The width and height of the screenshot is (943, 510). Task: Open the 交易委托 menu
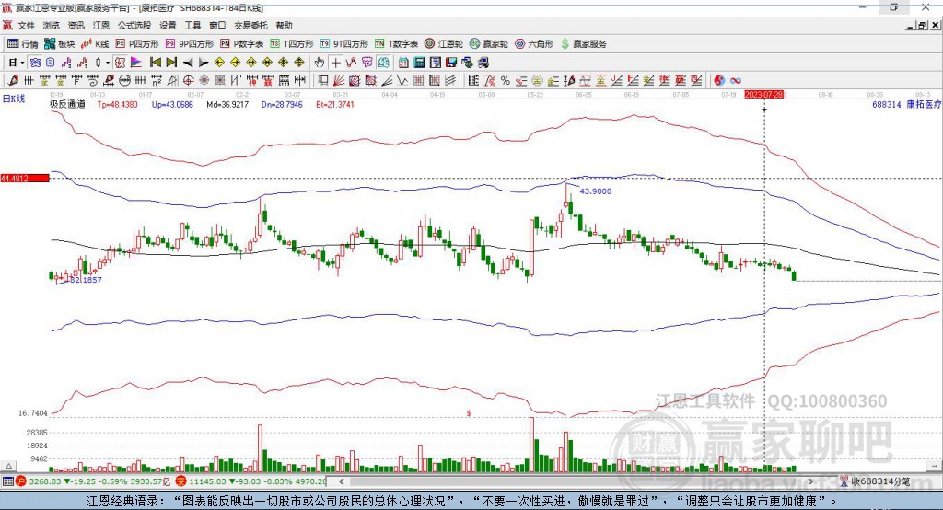point(250,25)
